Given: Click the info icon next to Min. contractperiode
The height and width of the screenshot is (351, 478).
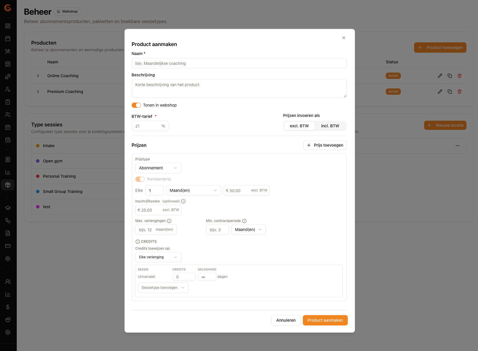Looking at the screenshot, I should pyautogui.click(x=244, y=221).
